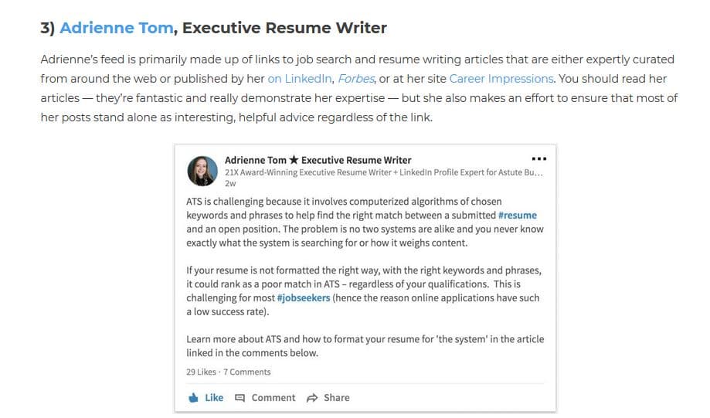This screenshot has width=710, height=418.
Task: Open the #resume hashtag
Action: point(517,215)
